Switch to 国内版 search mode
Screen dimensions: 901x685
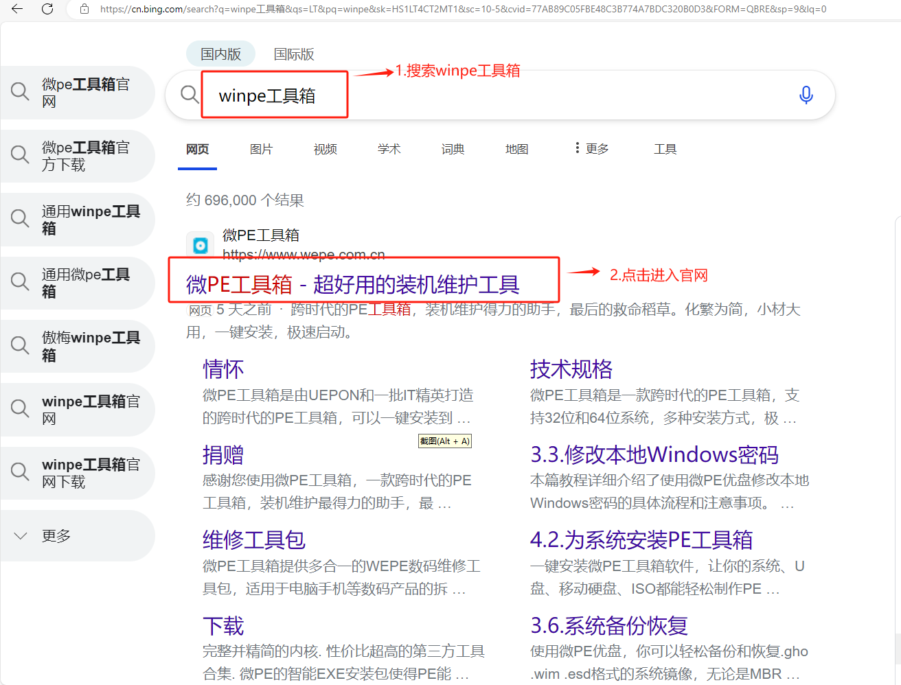220,54
